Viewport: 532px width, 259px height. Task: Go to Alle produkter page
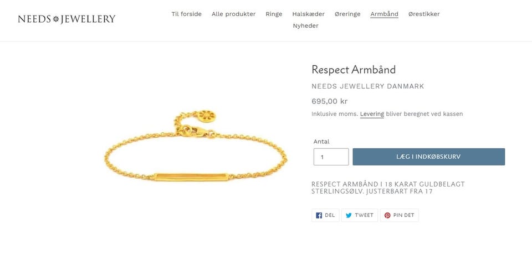tap(233, 14)
